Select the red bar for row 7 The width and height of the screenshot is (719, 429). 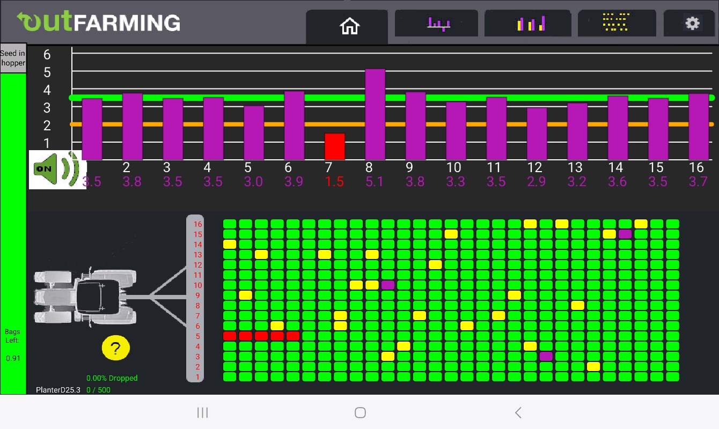pos(334,147)
